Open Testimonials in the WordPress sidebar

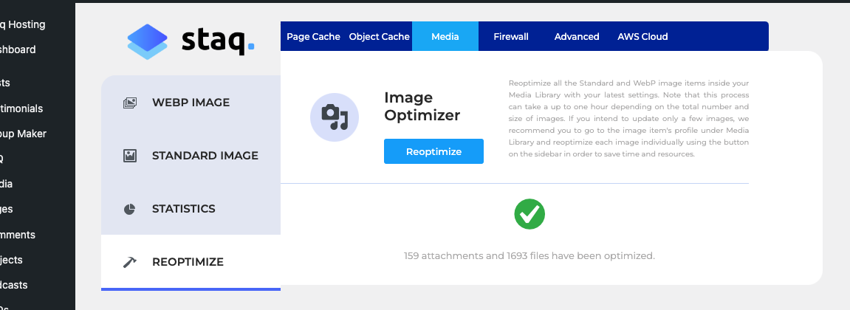pyautogui.click(x=22, y=108)
